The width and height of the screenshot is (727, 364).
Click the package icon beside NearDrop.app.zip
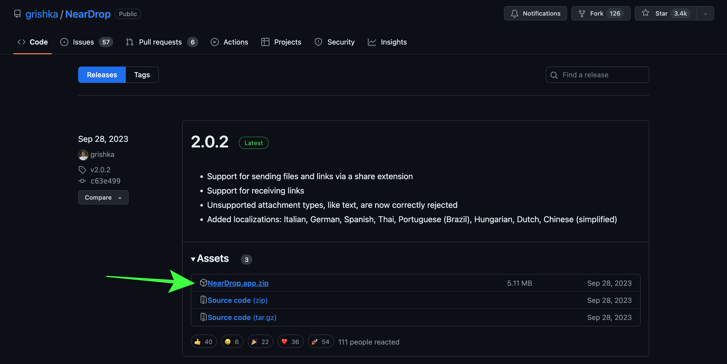pyautogui.click(x=203, y=283)
